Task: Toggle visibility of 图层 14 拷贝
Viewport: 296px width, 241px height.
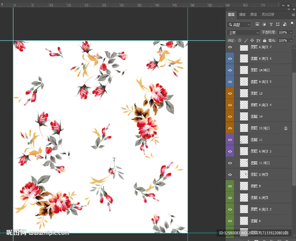Action: (x=230, y=70)
